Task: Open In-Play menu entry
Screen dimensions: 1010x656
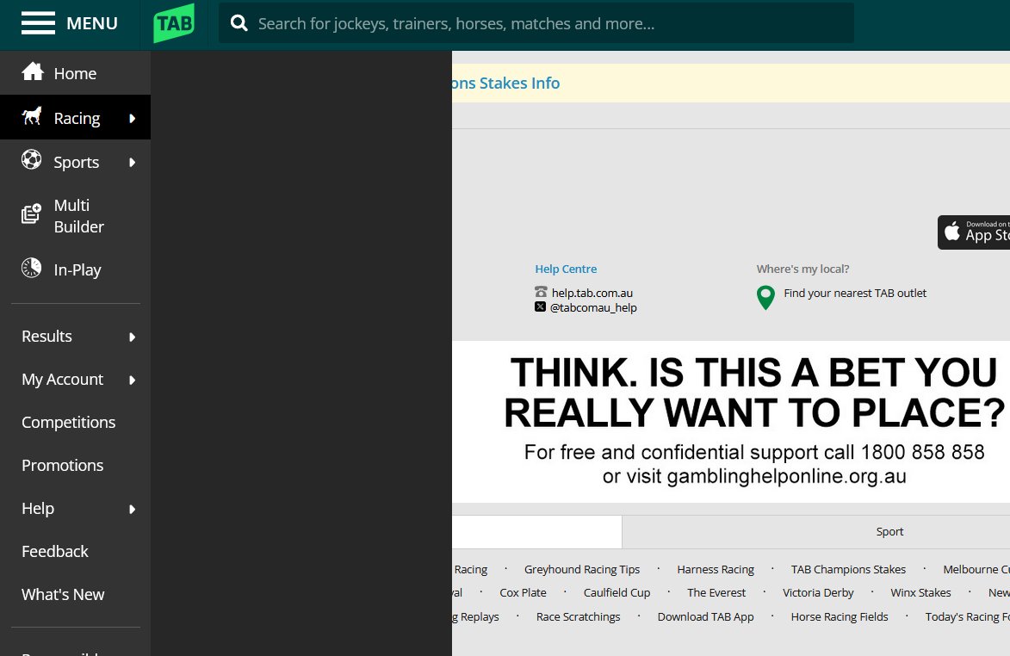Action: pos(76,269)
